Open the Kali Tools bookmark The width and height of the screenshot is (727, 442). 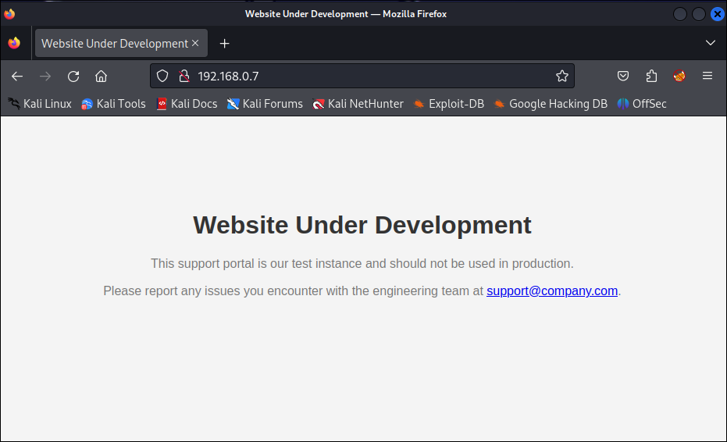tap(114, 104)
